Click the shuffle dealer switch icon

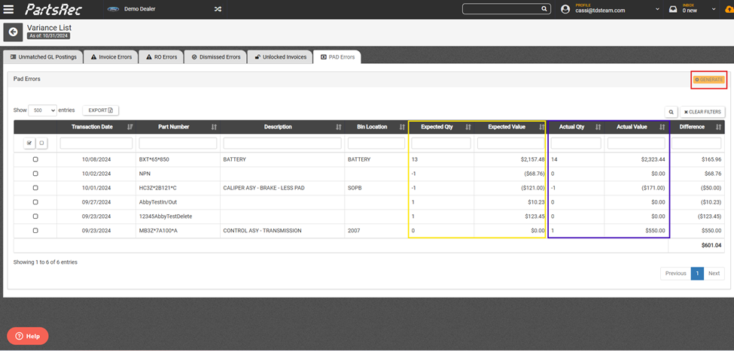click(218, 9)
